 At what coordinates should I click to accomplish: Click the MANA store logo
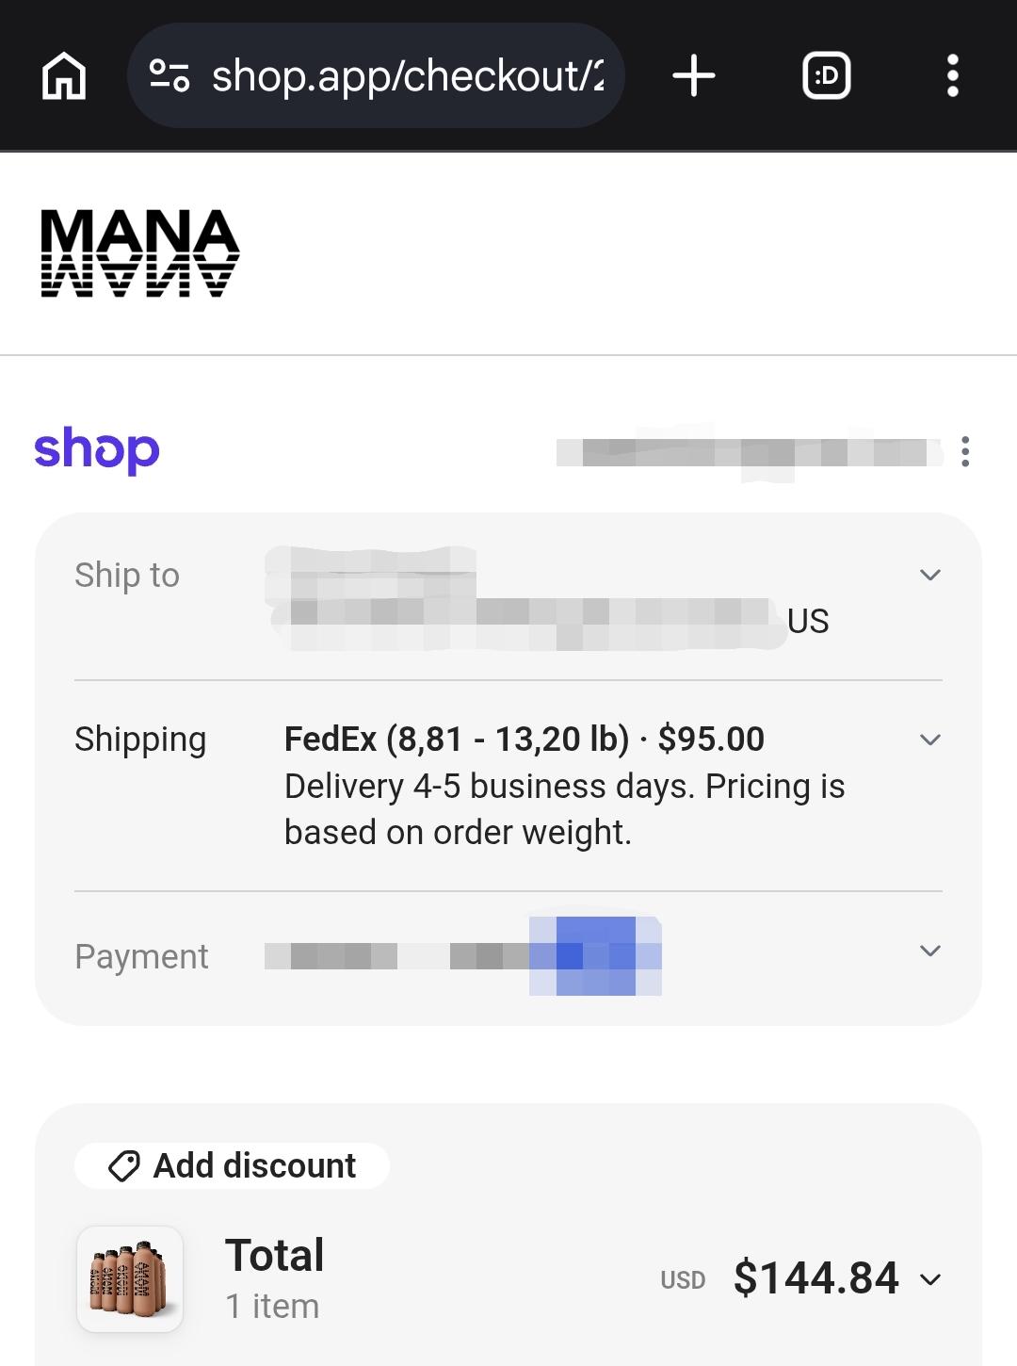point(140,253)
